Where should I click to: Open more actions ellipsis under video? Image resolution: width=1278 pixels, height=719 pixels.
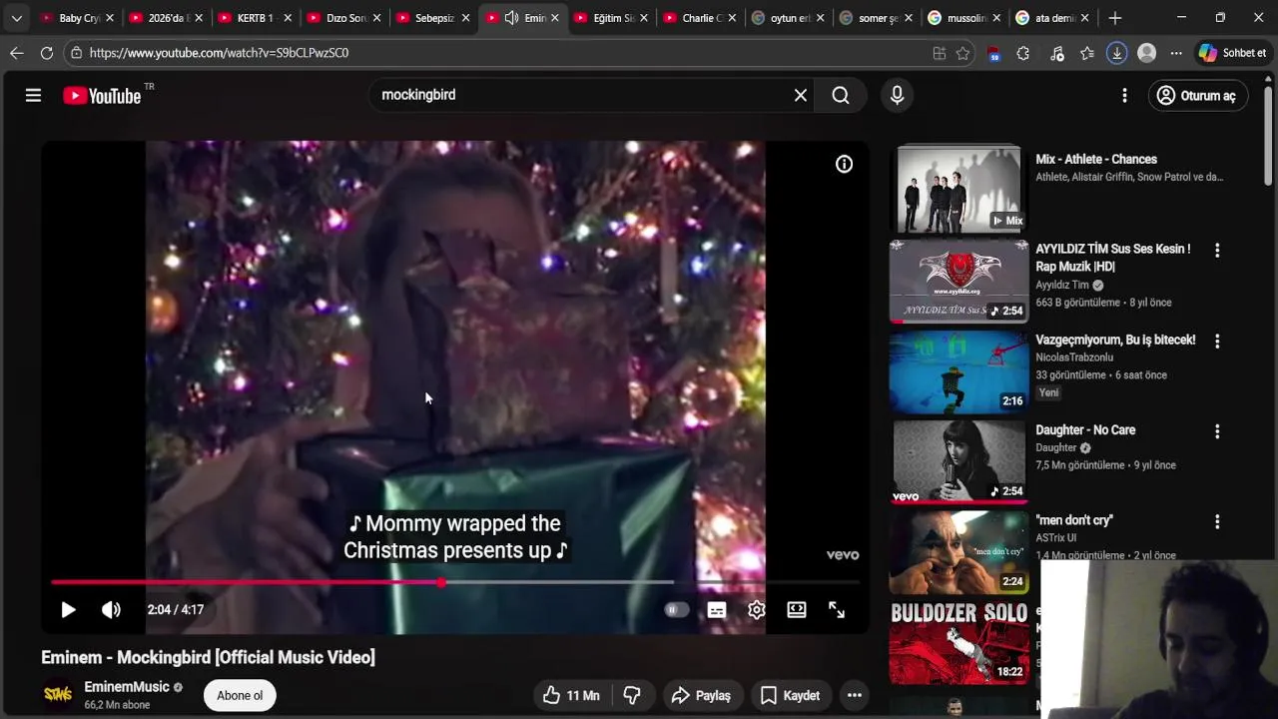click(854, 695)
